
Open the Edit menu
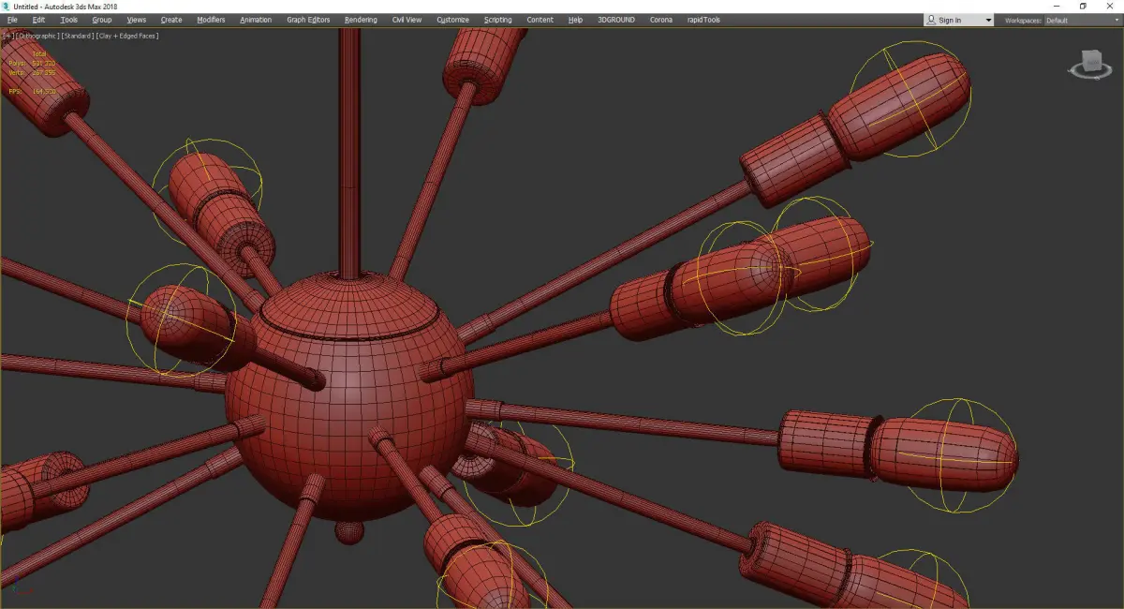coord(38,20)
